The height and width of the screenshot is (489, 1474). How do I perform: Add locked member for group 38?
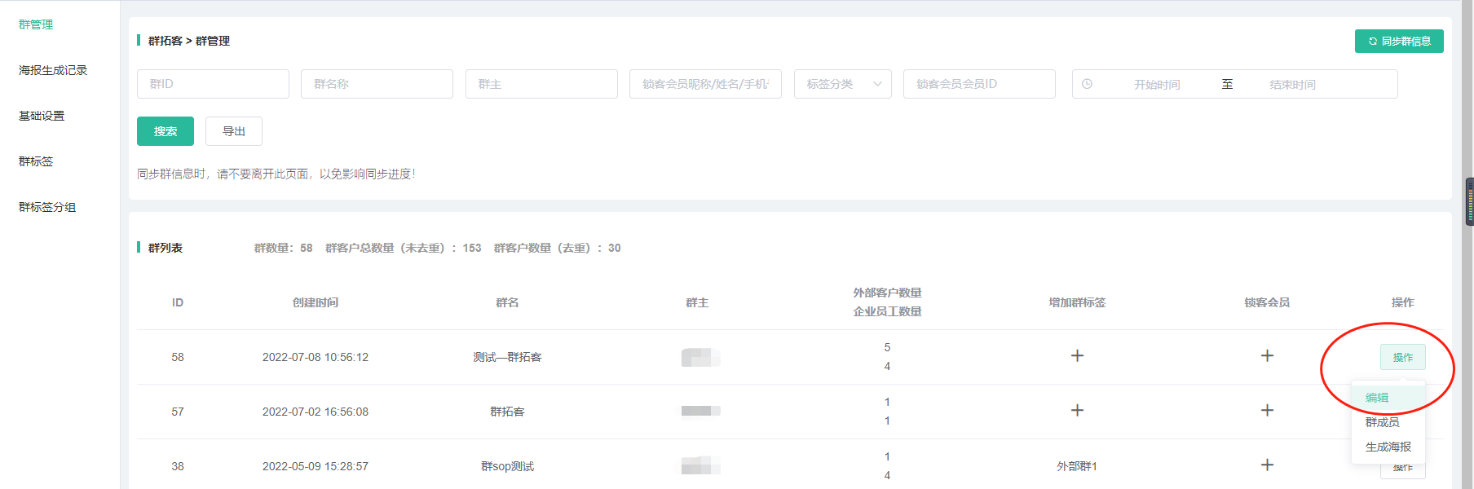1267,465
